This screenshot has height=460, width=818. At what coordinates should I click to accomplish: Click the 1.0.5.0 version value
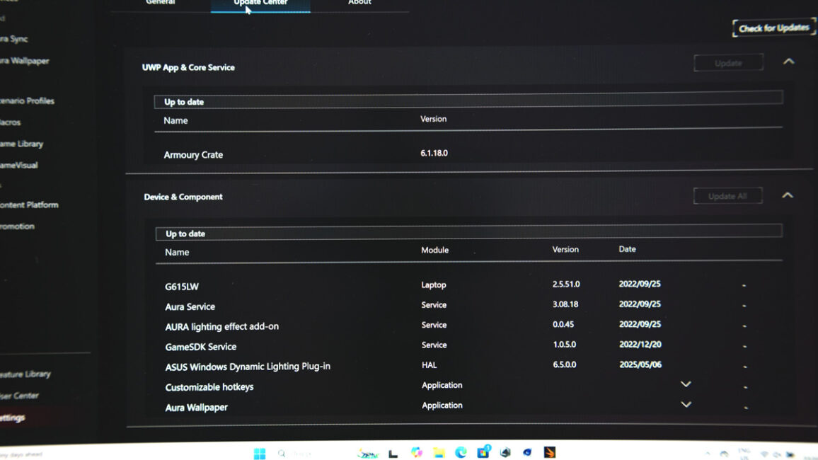[x=565, y=344]
